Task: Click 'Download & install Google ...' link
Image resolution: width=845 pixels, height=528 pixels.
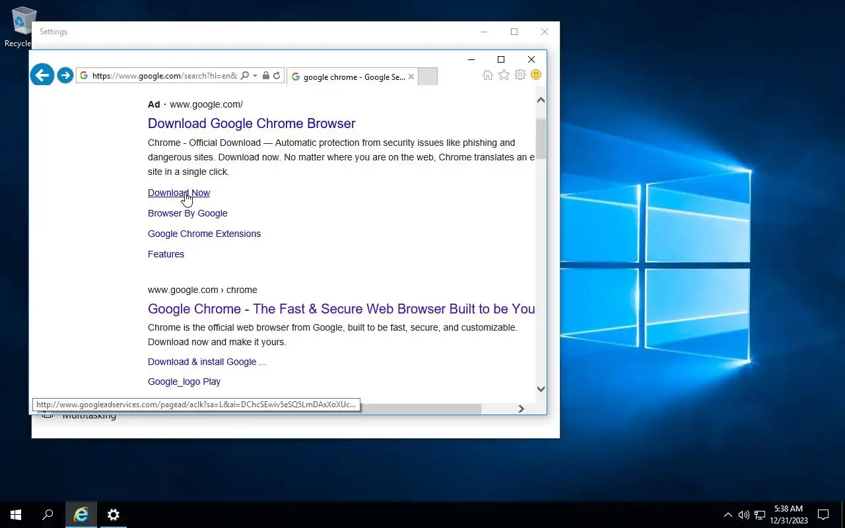Action: click(x=207, y=362)
